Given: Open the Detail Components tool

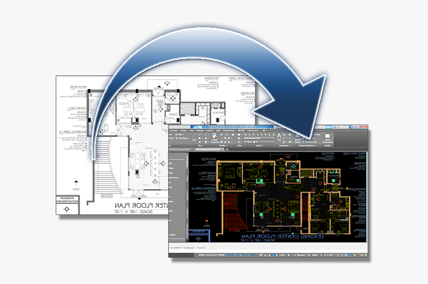Looking at the screenshot, I should tap(327, 139).
